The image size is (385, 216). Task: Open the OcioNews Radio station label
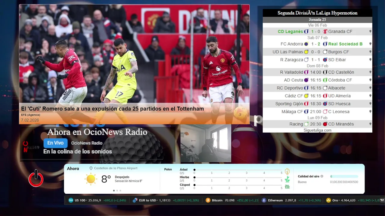87,143
